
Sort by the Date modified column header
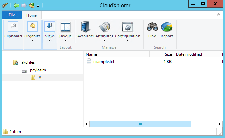tap(197, 54)
